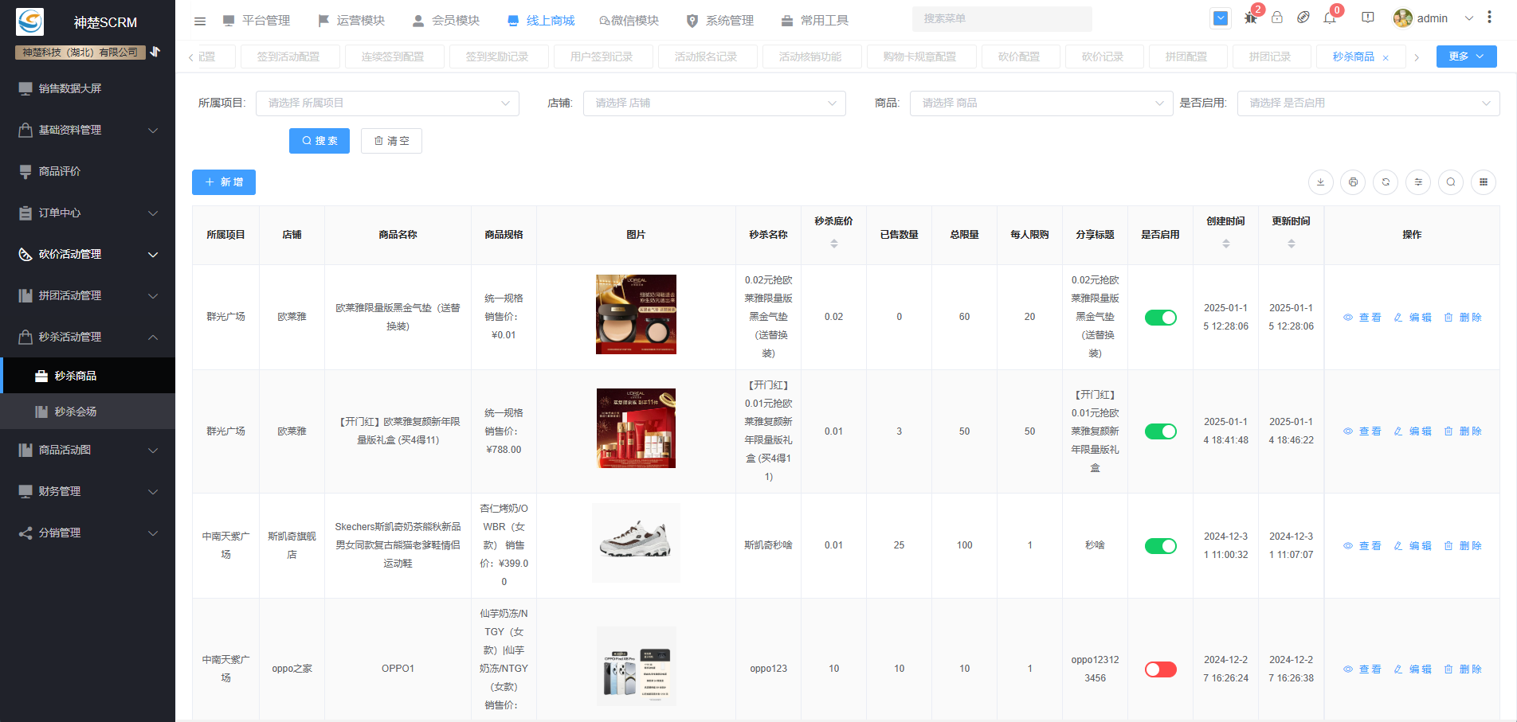This screenshot has width=1517, height=722.
Task: Open the 商品 dropdown filter
Action: [x=1041, y=103]
